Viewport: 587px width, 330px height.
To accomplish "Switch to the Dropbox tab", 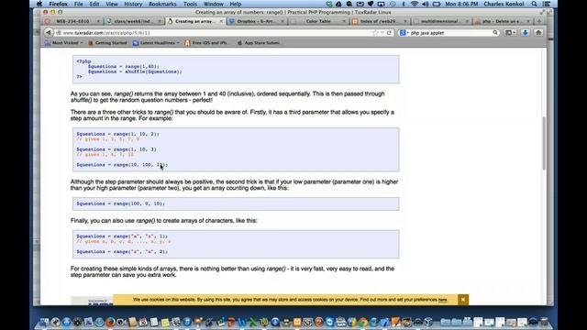I will tap(256, 21).
